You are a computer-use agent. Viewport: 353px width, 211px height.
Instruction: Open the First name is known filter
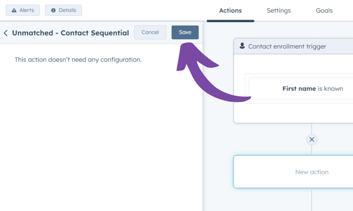click(x=312, y=89)
